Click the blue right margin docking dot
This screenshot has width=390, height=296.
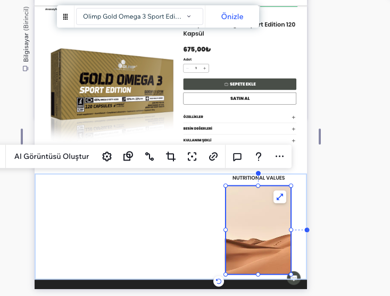pyautogui.click(x=307, y=230)
